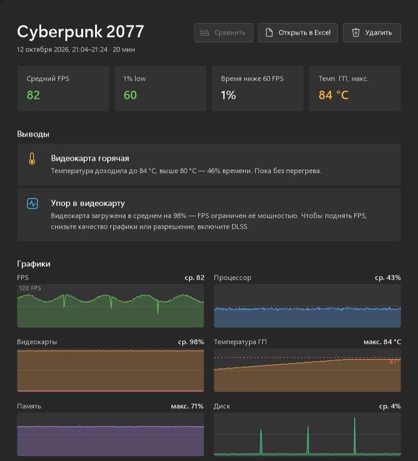Click the Температура ГП chart label
Screen dimensions: 418x461
(240, 342)
